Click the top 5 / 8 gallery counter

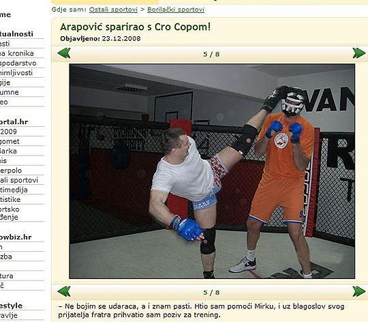pos(211,55)
